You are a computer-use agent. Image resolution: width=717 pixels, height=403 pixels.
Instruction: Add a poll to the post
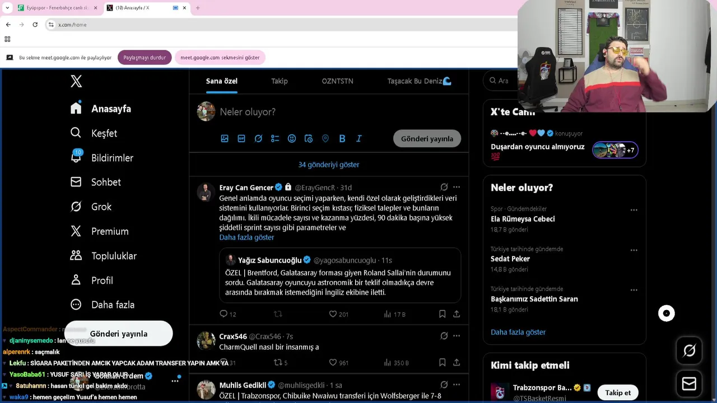275,138
